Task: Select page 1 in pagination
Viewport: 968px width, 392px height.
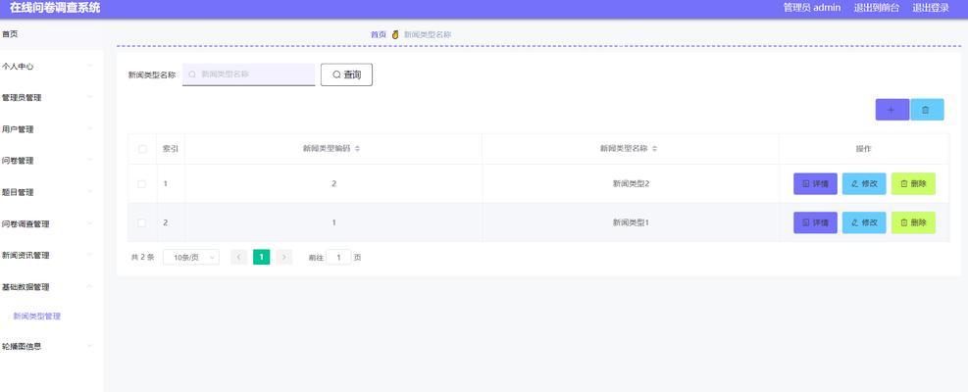Action: tap(261, 258)
